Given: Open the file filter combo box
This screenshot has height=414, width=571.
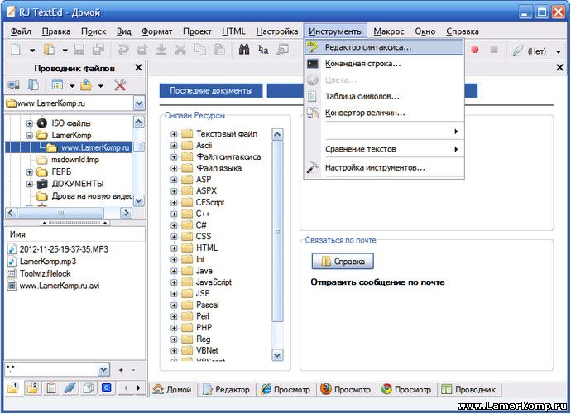Looking at the screenshot, I should pyautogui.click(x=103, y=369).
